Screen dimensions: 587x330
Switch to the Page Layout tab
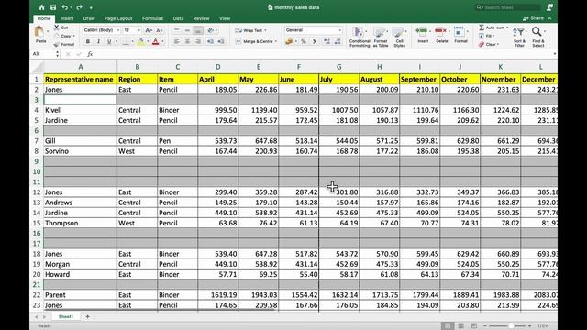point(118,18)
